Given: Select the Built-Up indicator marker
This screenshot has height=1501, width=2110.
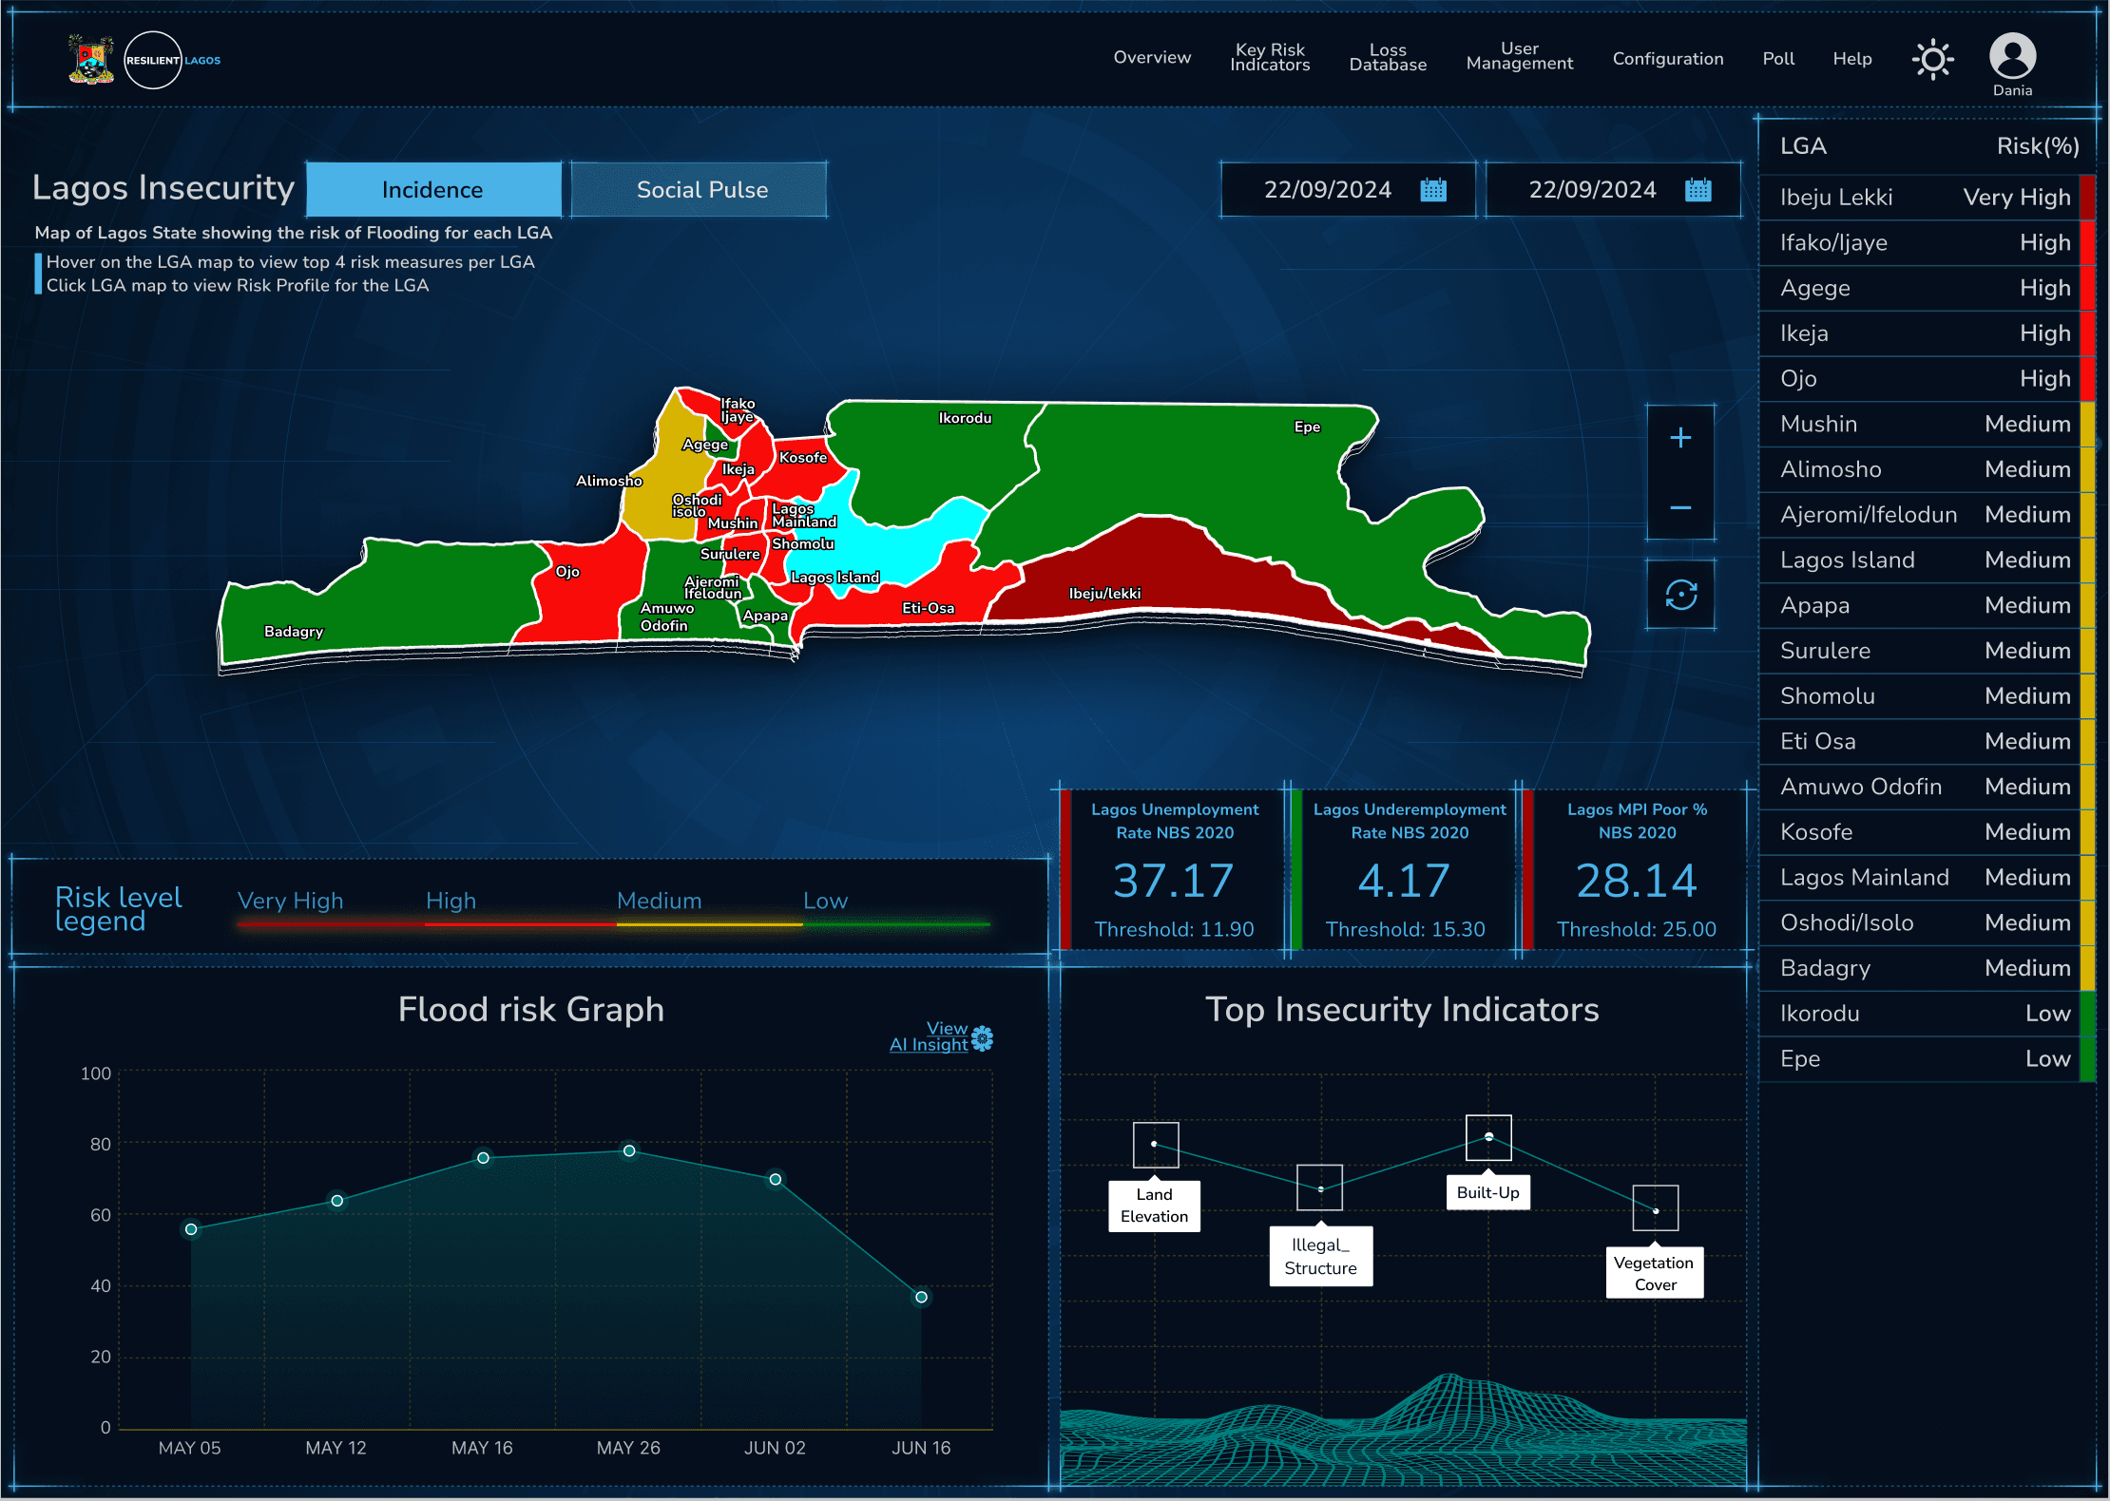Looking at the screenshot, I should click(x=1488, y=1137).
